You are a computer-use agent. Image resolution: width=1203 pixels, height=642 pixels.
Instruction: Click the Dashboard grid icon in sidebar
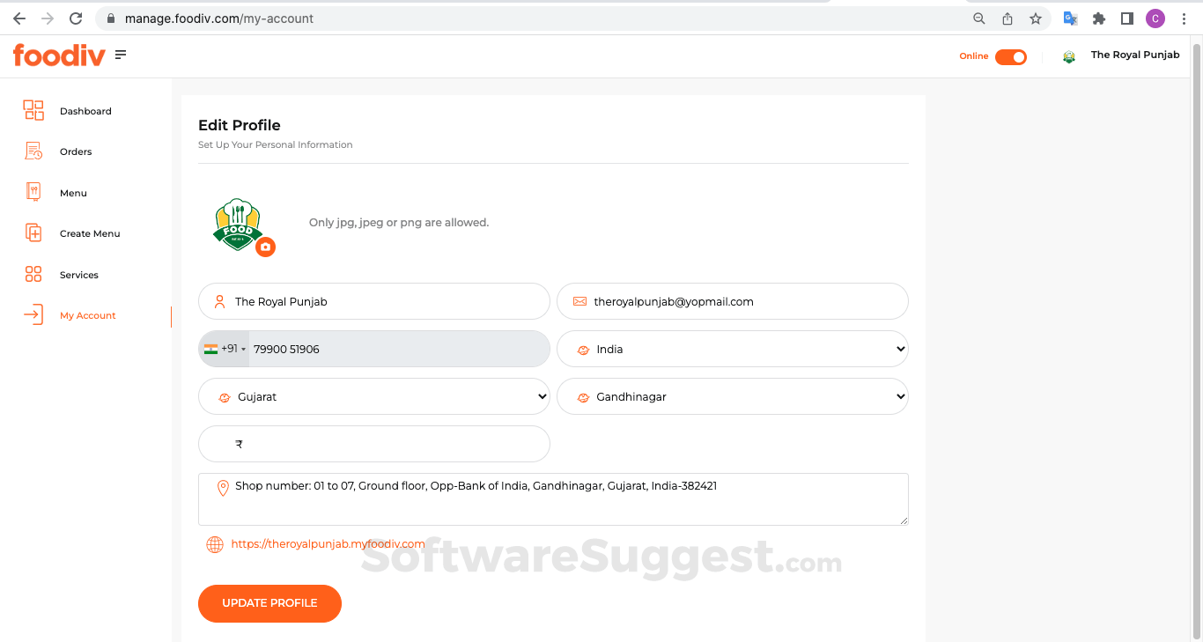[33, 110]
